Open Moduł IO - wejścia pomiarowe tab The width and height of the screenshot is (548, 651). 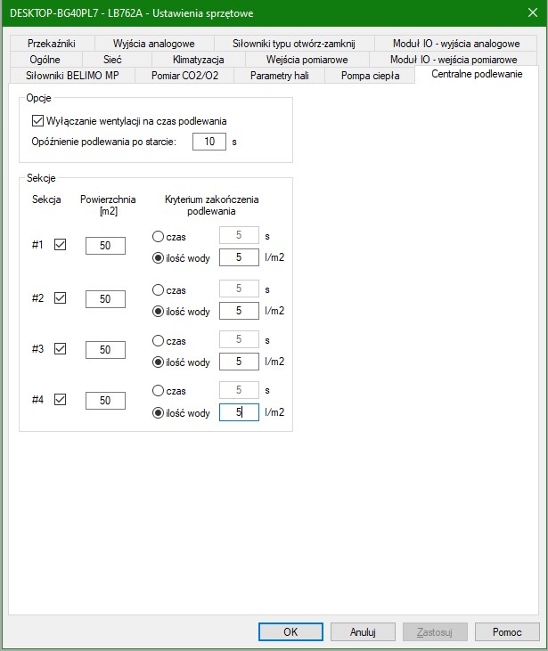(x=454, y=60)
